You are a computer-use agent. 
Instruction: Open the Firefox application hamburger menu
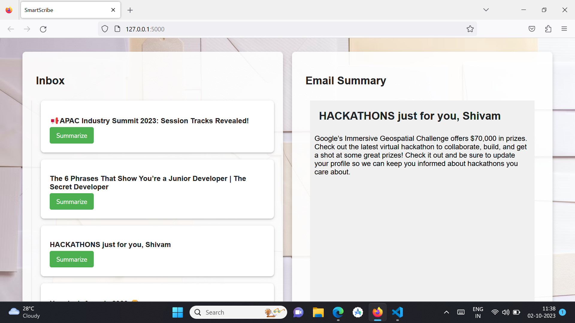point(564,29)
